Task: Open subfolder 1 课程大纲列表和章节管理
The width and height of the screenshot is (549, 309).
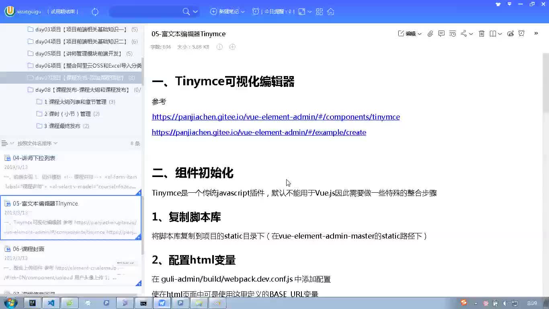Action: (x=76, y=102)
